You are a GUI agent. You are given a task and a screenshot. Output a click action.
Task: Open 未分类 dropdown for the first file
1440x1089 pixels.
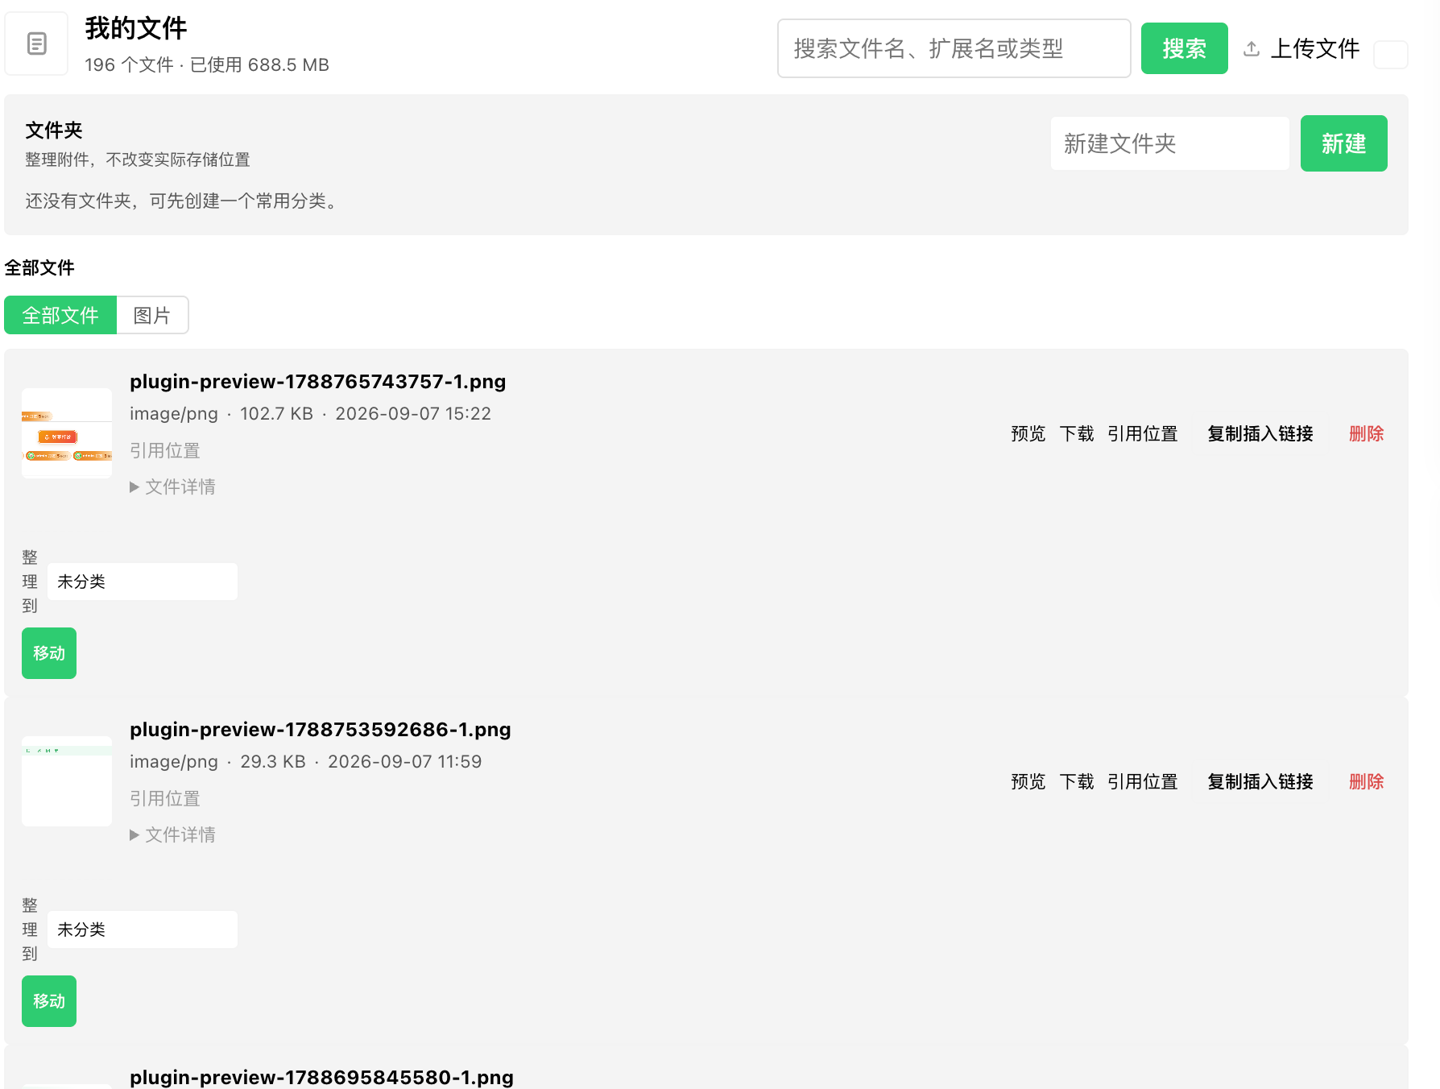click(143, 582)
